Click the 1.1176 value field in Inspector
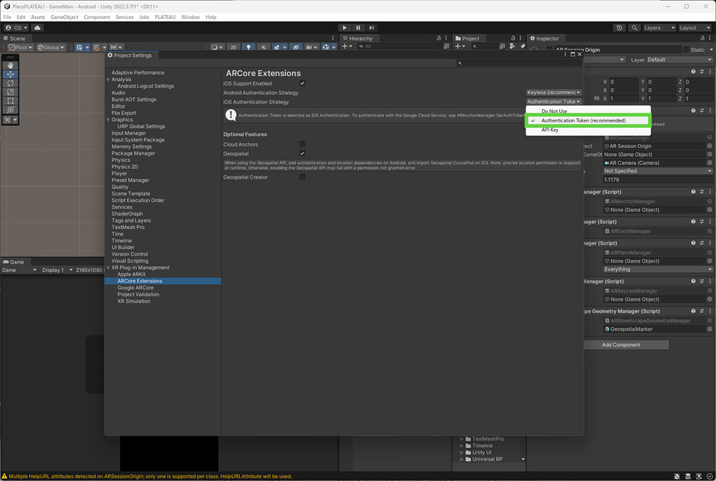716x481 pixels. coord(658,179)
